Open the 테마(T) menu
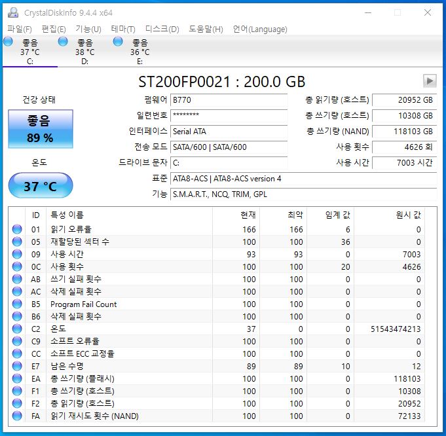Viewport: 446px width, 436px height. pos(123,29)
